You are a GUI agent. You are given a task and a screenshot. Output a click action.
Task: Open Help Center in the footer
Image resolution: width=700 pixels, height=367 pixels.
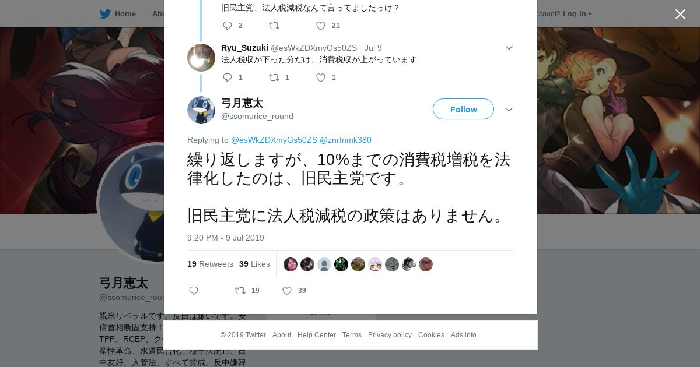pos(317,335)
